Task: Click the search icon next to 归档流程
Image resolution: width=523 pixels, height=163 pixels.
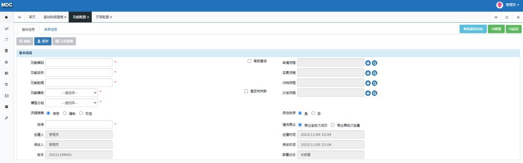Action: click(x=375, y=83)
